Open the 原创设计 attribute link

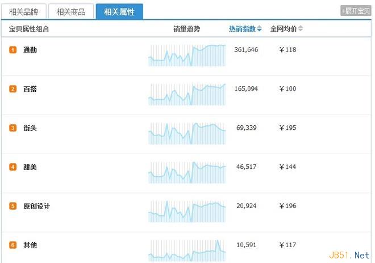click(x=36, y=206)
